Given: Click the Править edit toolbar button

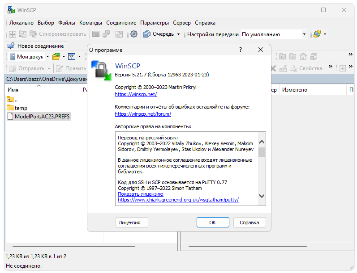Looking at the screenshot, I should pyautogui.click(x=71, y=68).
